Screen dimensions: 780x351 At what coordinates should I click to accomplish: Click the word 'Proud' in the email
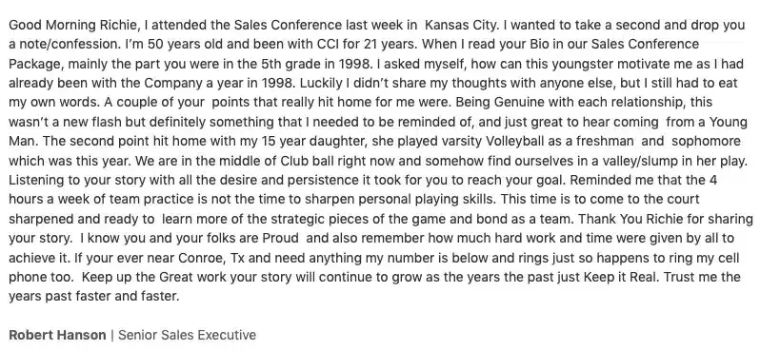point(281,238)
